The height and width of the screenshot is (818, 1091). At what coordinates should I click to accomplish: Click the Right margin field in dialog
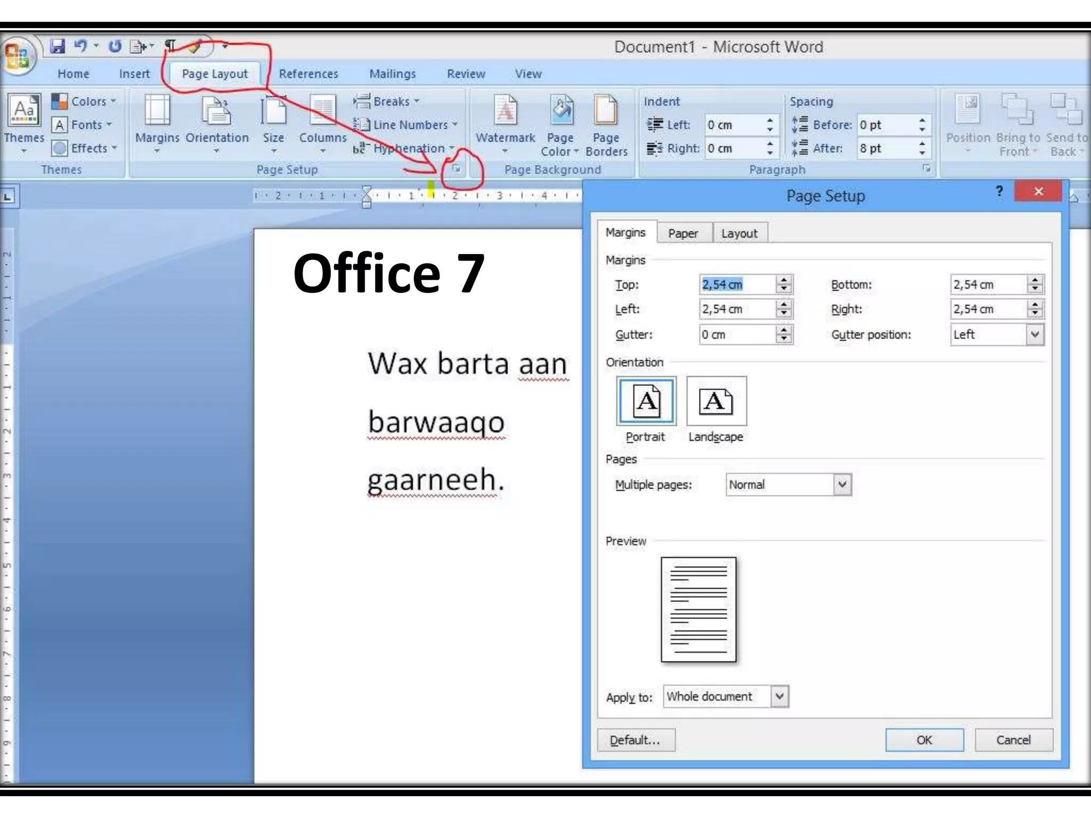point(989,309)
